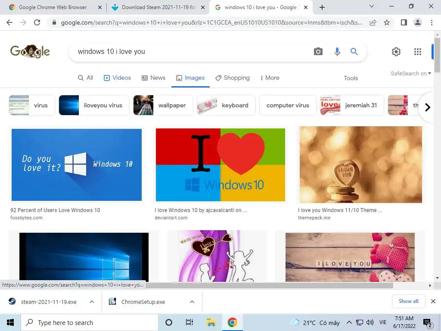
Task: Open the Windows Start menu
Action: click(x=10, y=322)
